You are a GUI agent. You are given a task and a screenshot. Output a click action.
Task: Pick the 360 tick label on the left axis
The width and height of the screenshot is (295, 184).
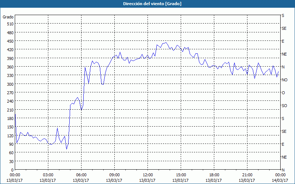tap(10, 67)
